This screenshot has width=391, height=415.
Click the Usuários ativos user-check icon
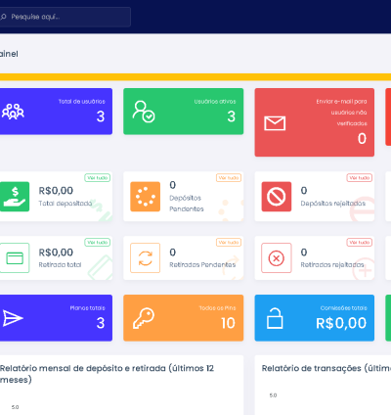point(144,112)
